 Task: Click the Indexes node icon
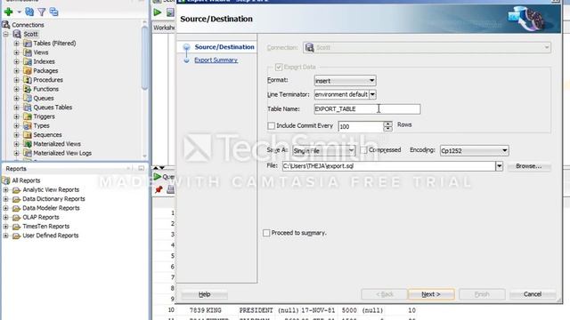point(28,61)
